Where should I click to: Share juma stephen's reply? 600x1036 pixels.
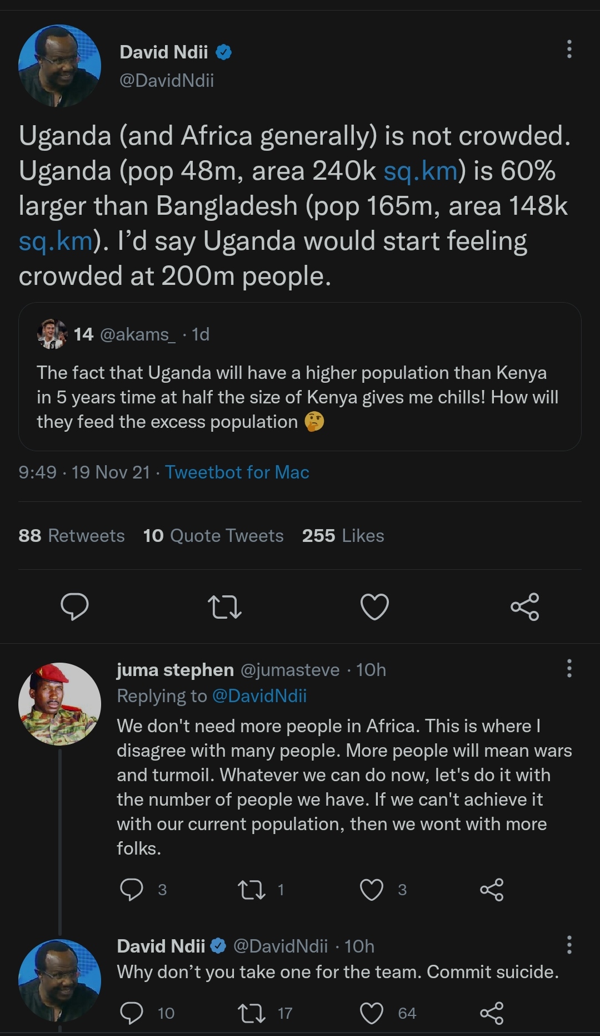click(x=492, y=889)
